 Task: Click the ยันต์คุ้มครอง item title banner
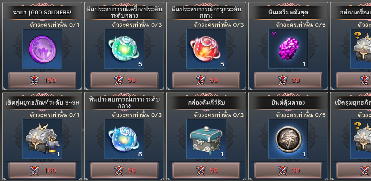click(288, 103)
